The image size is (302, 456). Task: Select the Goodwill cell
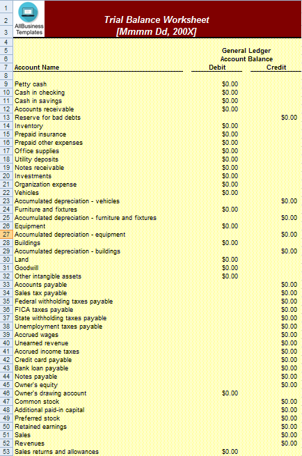pos(26,268)
